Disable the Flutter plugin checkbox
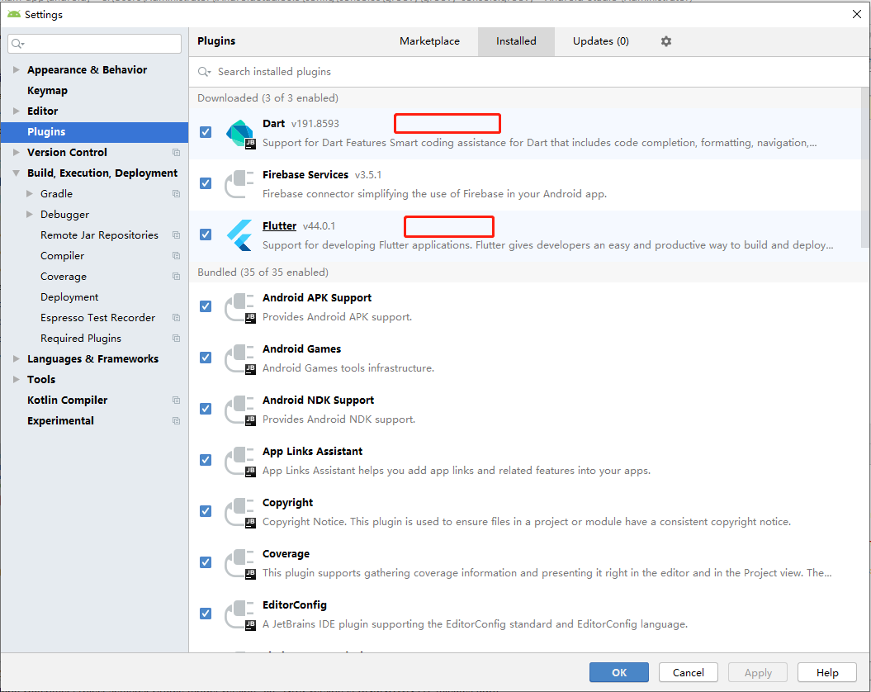871x692 pixels. tap(206, 235)
